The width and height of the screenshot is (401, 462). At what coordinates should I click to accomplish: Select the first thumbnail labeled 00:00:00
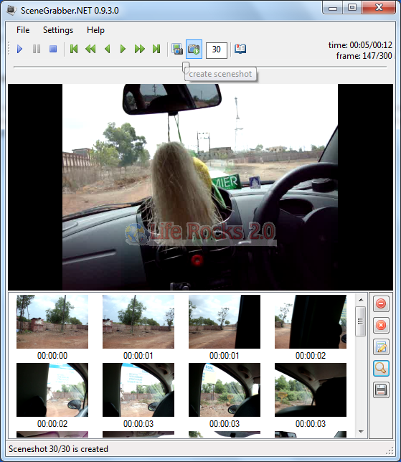pyautogui.click(x=52, y=321)
